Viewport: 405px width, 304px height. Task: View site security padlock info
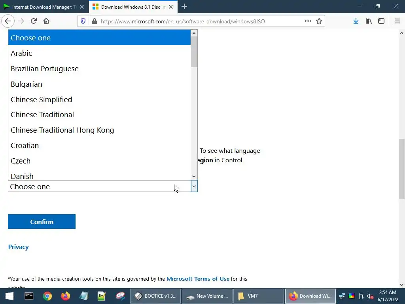pos(95,21)
